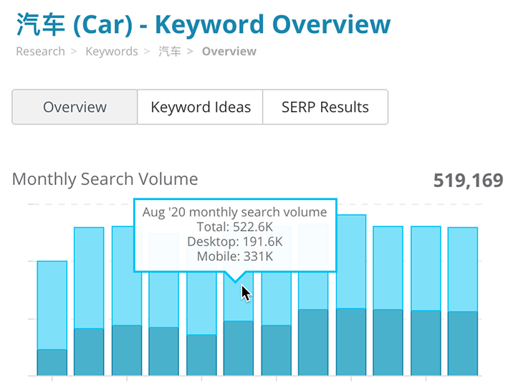The height and width of the screenshot is (387, 516).
Task: Click the dark segment of the bar right after Aug '20
Action: coord(276,350)
